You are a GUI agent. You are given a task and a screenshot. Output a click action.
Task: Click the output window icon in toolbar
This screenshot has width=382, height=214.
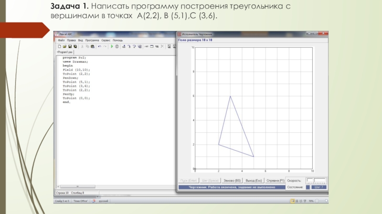click(x=151, y=46)
